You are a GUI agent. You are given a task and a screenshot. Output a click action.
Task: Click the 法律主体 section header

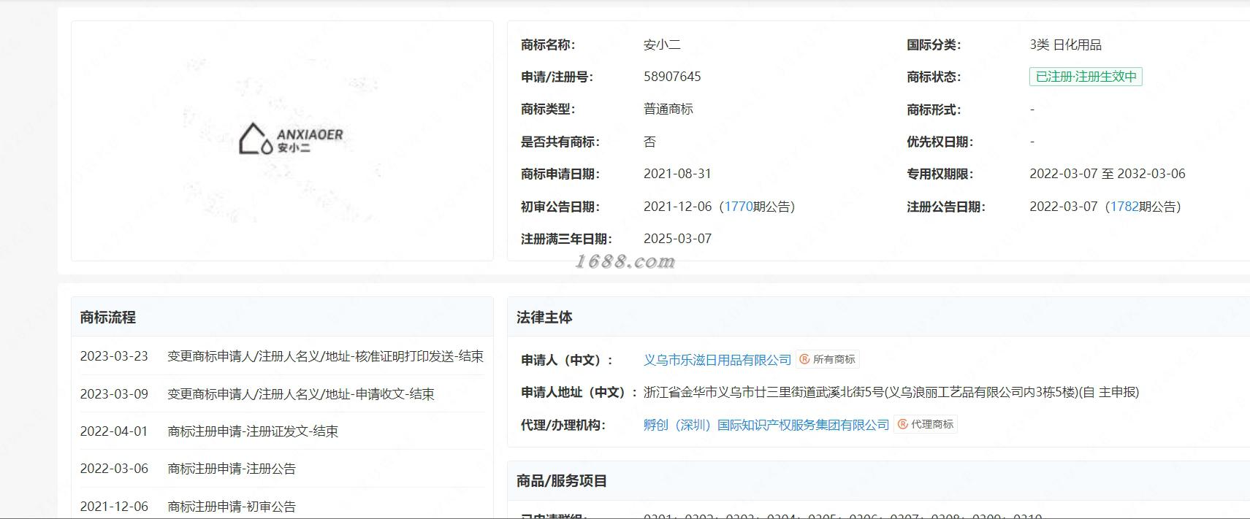coord(544,318)
